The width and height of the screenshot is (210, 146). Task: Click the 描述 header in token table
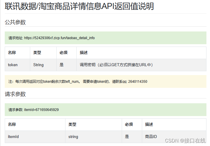tap(141, 53)
